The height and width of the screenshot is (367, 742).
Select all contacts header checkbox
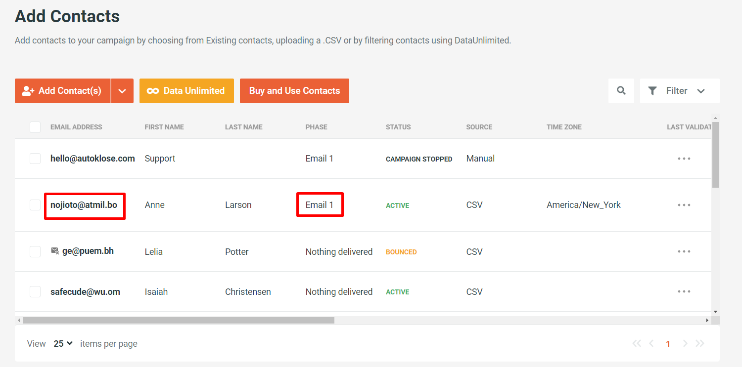[35, 127]
